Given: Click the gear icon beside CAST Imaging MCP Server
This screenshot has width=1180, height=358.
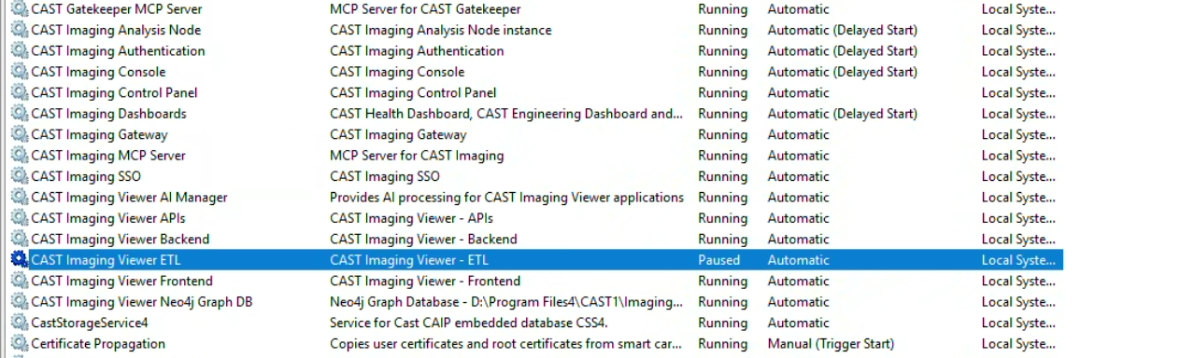Looking at the screenshot, I should click(x=19, y=156).
